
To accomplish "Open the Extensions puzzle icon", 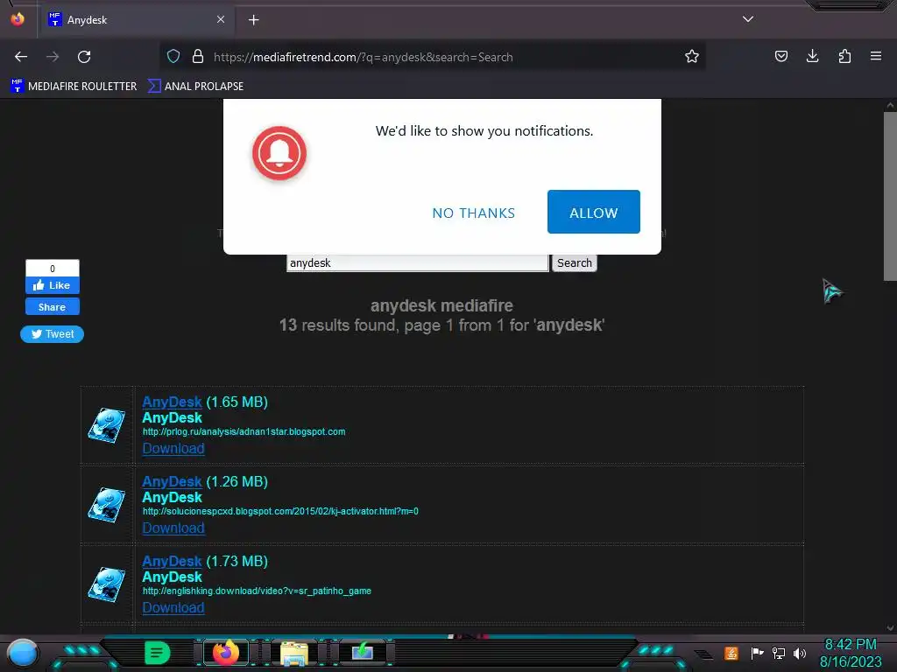I will [x=844, y=56].
